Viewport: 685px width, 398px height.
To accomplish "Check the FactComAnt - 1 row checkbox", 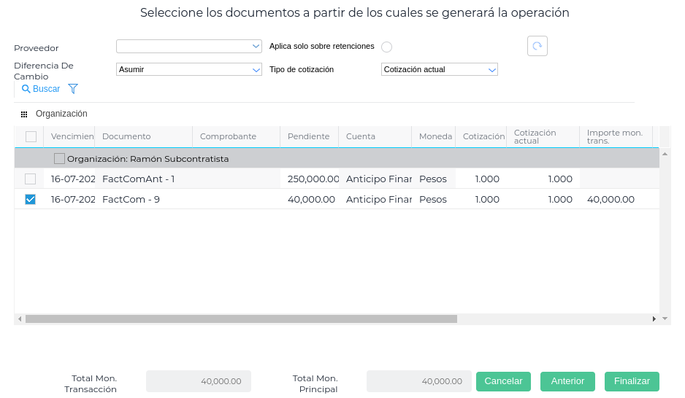I will click(30, 179).
